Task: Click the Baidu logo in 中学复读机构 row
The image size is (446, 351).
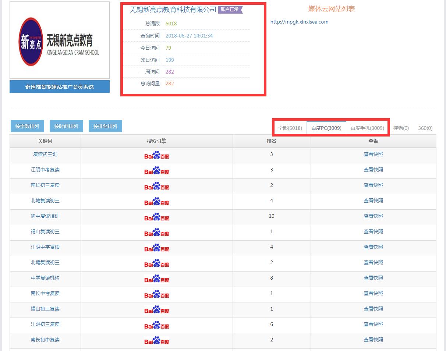Action: click(x=156, y=279)
